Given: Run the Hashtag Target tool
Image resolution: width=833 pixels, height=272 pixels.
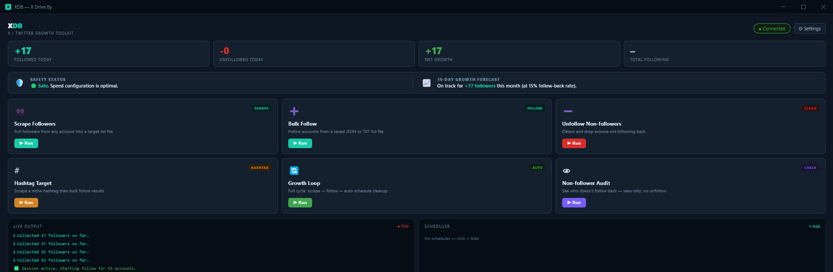Looking at the screenshot, I should [x=26, y=203].
